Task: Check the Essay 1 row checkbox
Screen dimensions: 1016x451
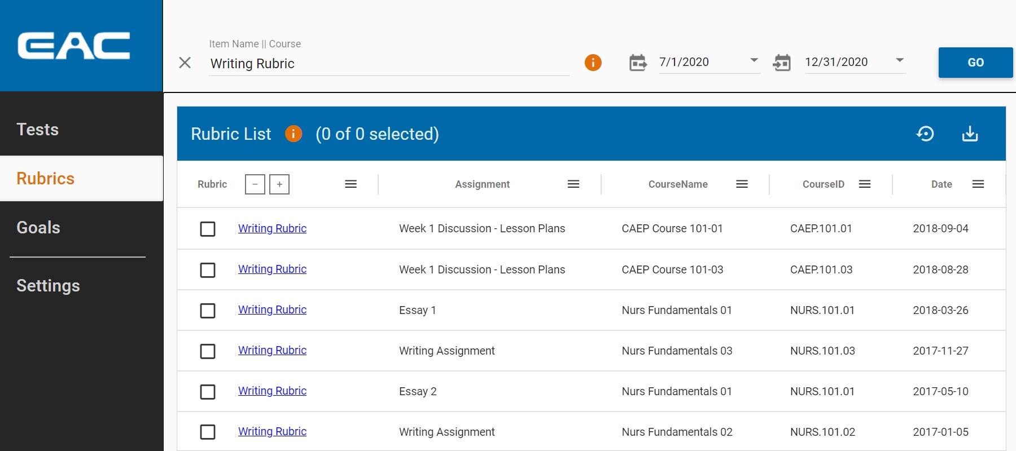Action: pyautogui.click(x=208, y=311)
